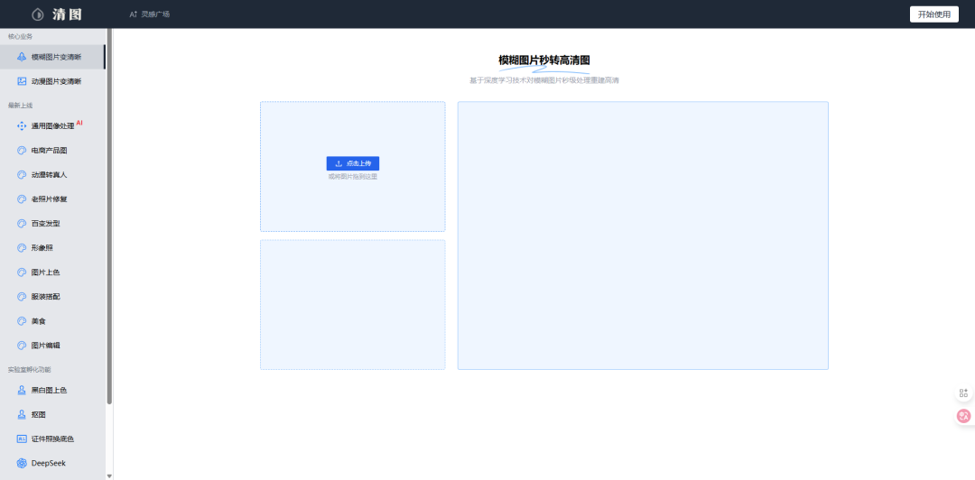
Task: Click the ID card icon beside 证件照换底色
Action: [x=22, y=438]
